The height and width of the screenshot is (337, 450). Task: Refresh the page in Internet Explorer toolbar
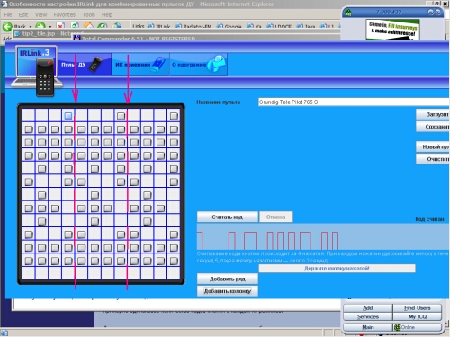[x=75, y=26]
